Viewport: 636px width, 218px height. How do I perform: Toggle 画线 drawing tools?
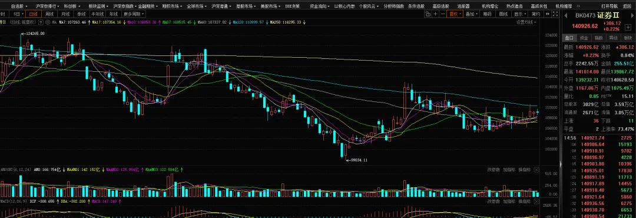(x=503, y=14)
